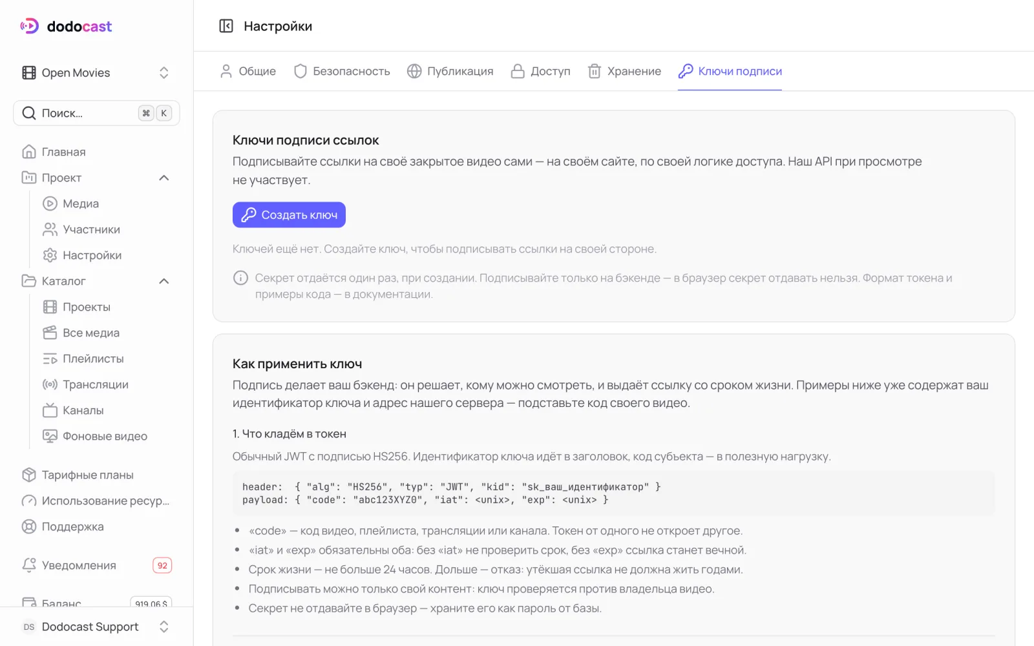Switch to the Общие tab
This screenshot has width=1034, height=646.
tap(248, 71)
